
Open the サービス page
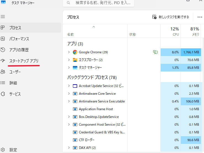(30, 94)
